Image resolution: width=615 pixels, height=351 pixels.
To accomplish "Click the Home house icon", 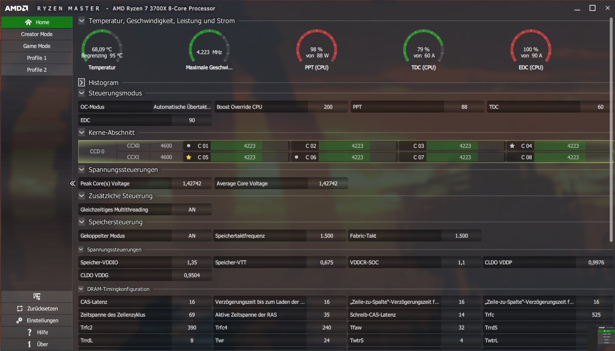I will coord(28,22).
